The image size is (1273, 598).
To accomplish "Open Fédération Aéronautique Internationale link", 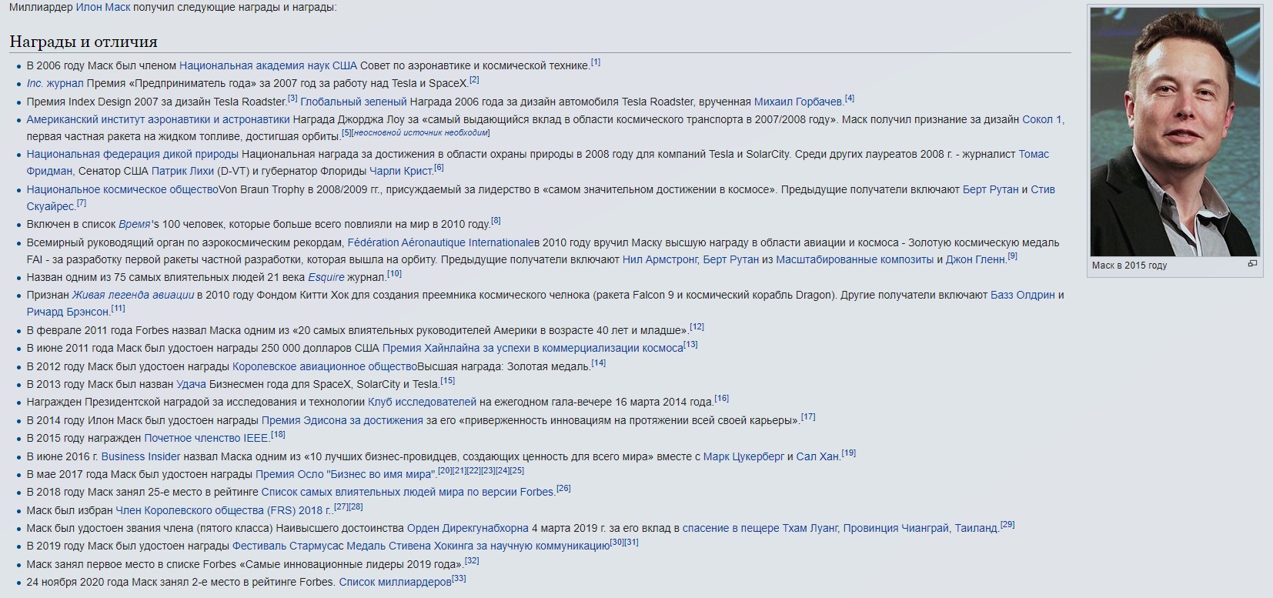I will click(440, 242).
